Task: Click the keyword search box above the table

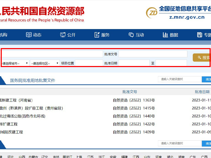Action: [x=179, y=79]
